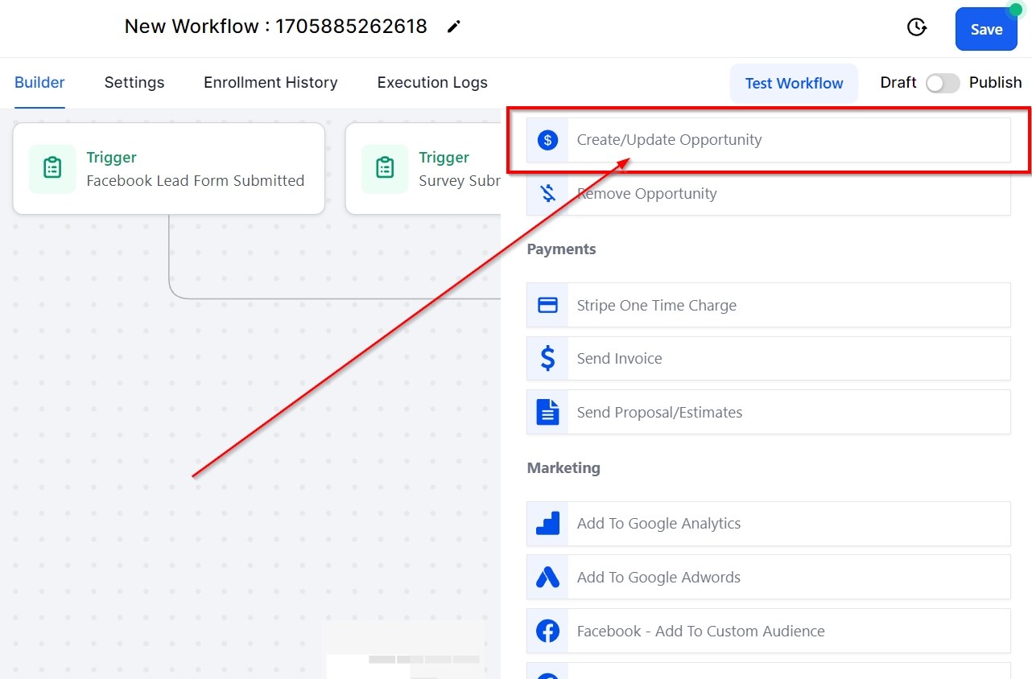Open version history clock icon
The height and width of the screenshot is (679, 1032).
coord(916,27)
